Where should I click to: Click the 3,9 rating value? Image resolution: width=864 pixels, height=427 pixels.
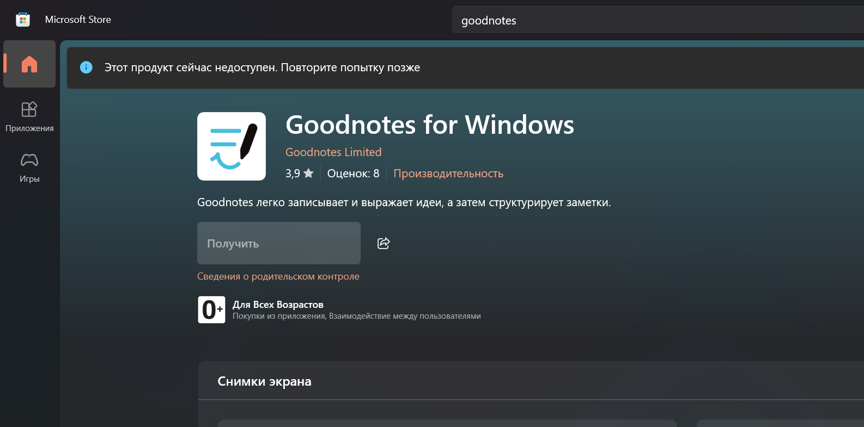pos(293,174)
